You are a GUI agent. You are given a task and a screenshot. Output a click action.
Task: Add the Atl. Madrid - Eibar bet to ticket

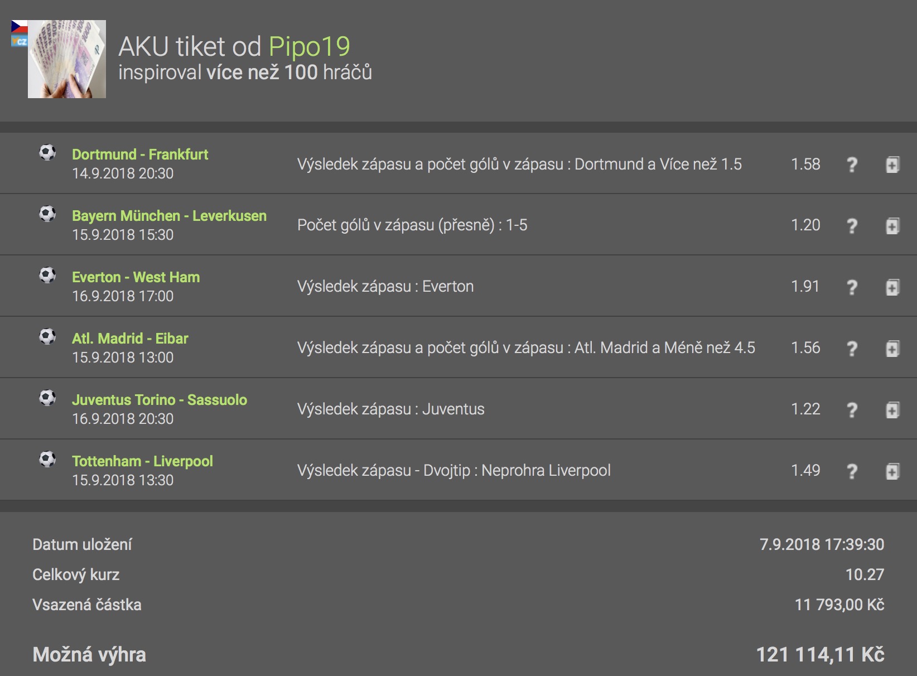tap(892, 349)
